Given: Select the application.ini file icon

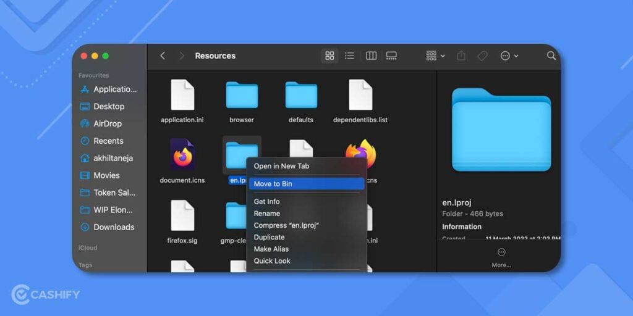Looking at the screenshot, I should click(182, 94).
